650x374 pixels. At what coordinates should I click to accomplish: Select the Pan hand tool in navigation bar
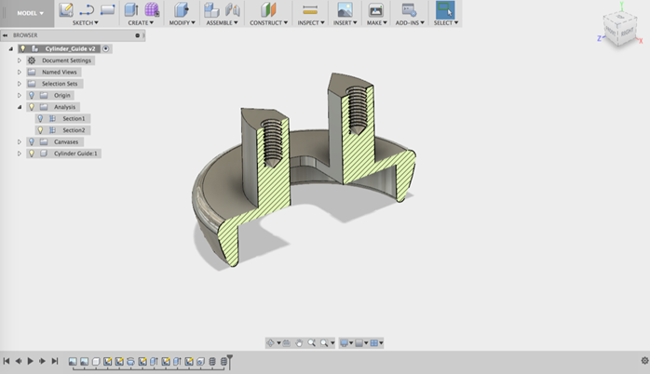(x=299, y=343)
